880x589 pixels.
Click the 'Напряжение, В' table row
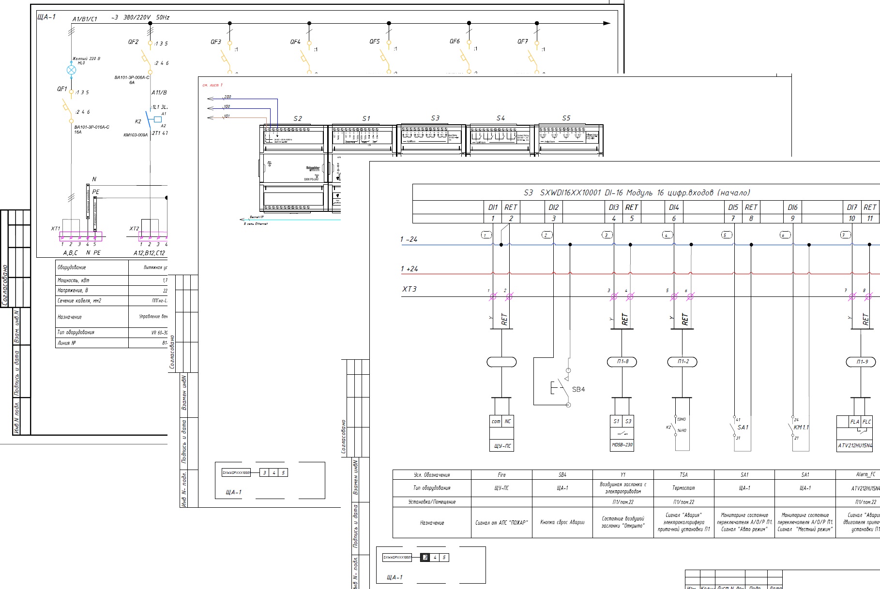(111, 291)
